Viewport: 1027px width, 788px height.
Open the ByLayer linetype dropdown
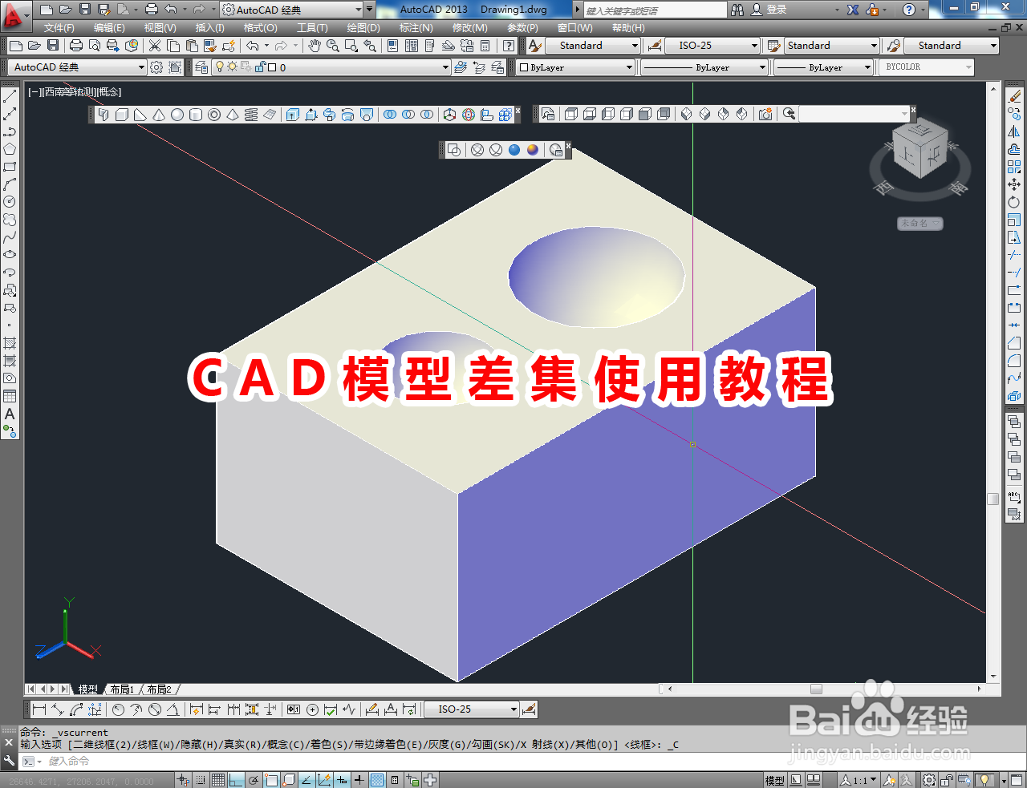click(x=704, y=67)
